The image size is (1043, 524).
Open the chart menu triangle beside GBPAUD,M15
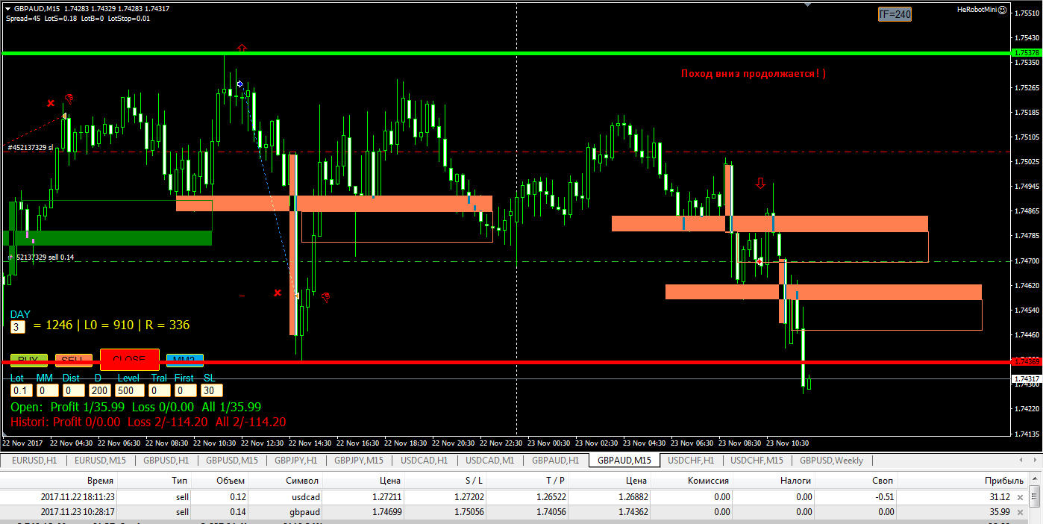tap(7, 9)
